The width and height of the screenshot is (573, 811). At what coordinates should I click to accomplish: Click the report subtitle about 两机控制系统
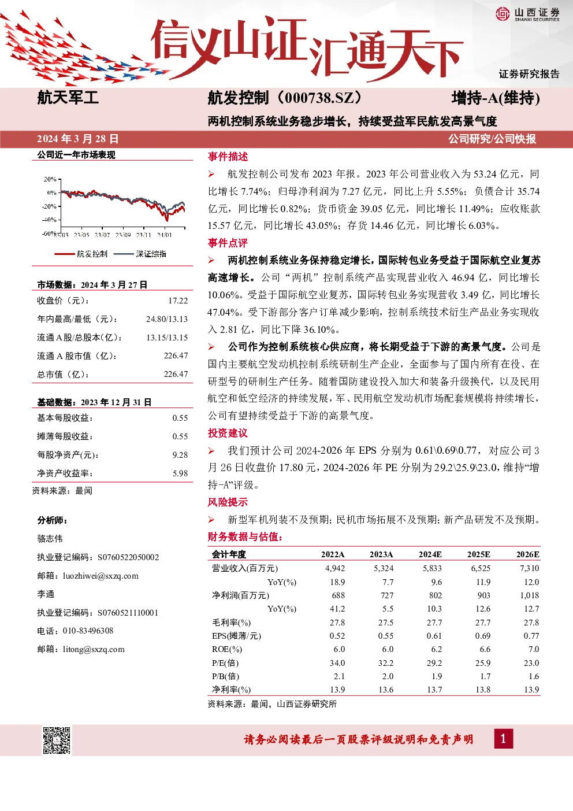[352, 121]
